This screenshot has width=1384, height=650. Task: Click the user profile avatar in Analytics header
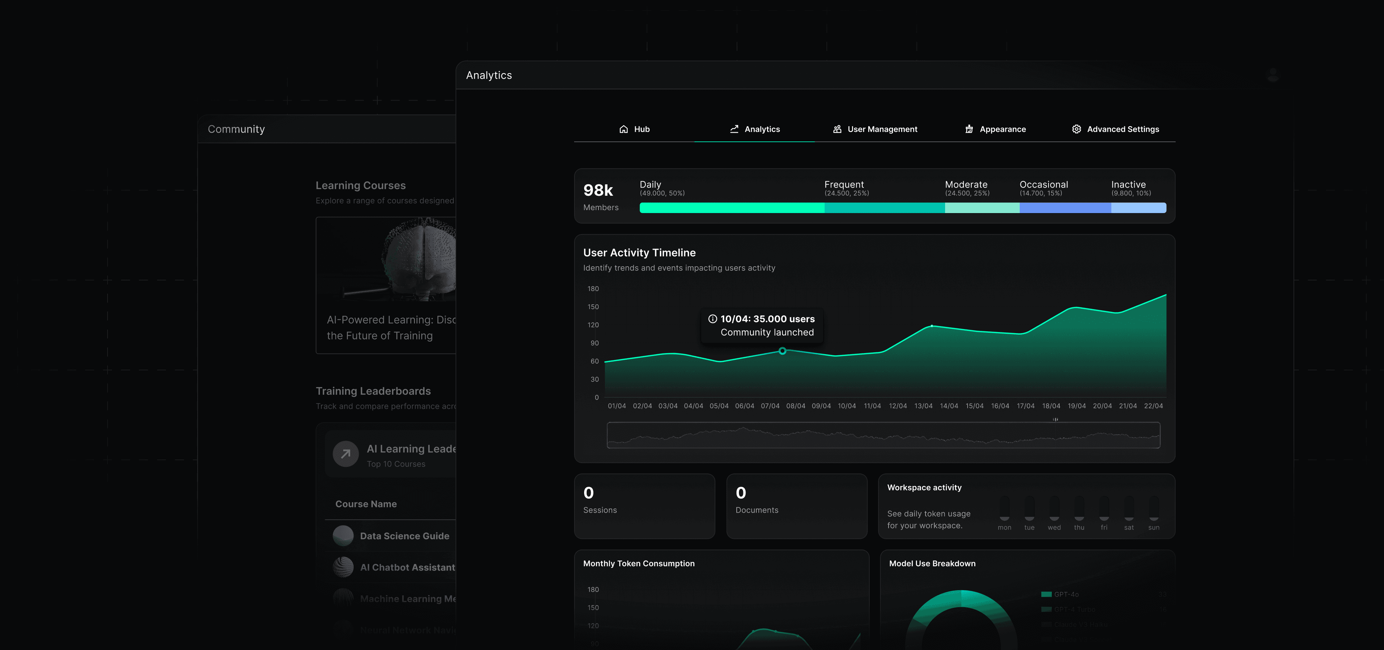1272,75
